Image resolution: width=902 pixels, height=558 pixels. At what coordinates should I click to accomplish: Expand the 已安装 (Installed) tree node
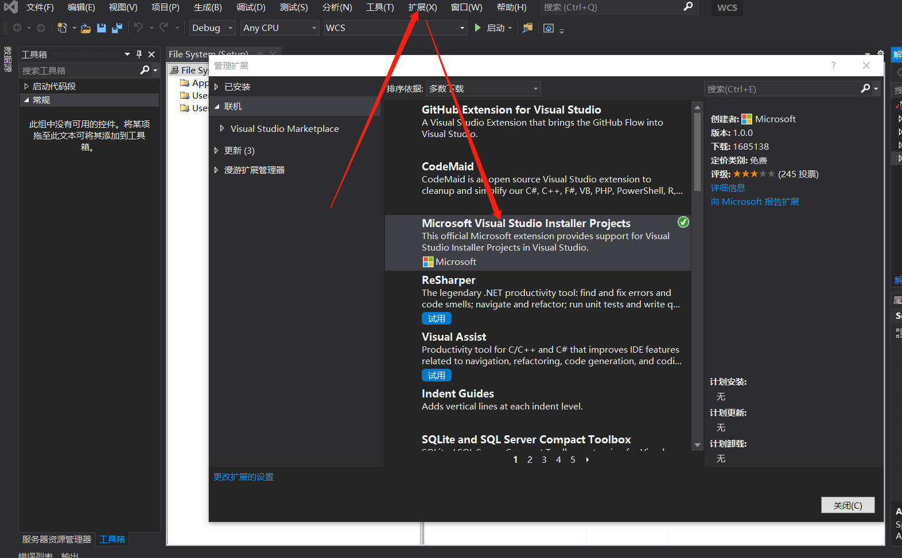click(x=216, y=87)
